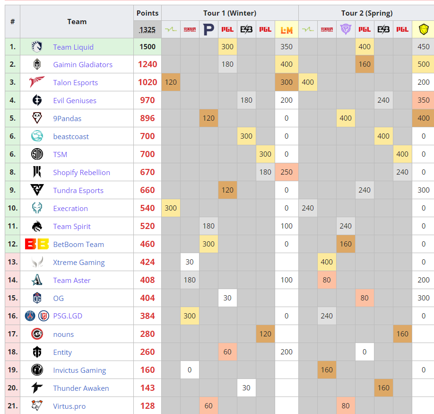The image size is (434, 414).
Task: Go to the TSM team page
Action: pyautogui.click(x=60, y=155)
